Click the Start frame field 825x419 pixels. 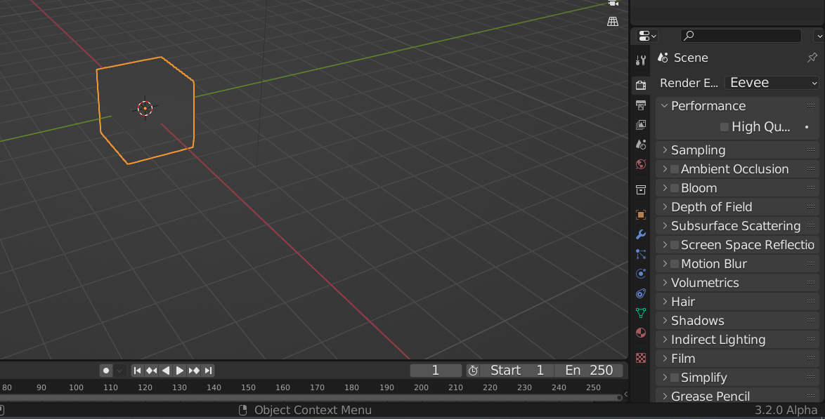point(517,371)
